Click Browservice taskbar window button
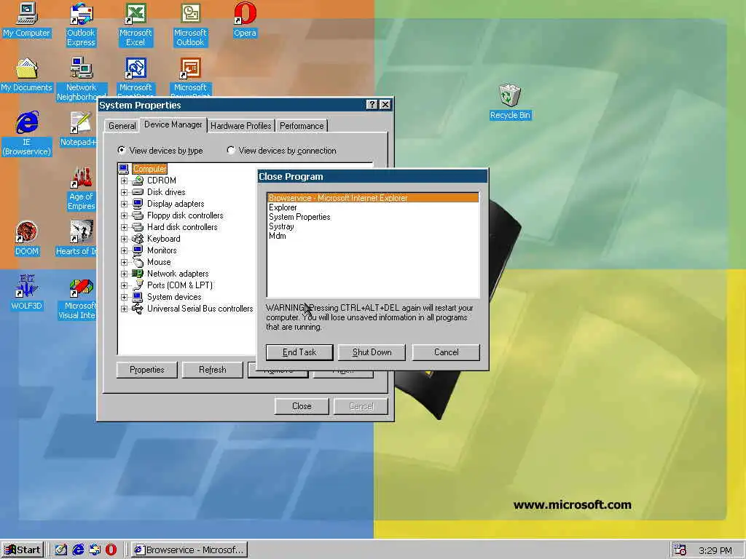 coord(189,550)
